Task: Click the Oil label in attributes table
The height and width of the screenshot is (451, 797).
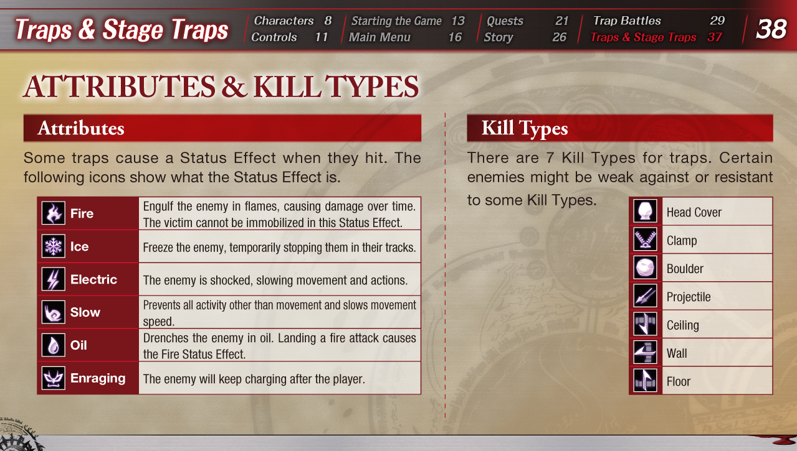Action: pos(79,345)
